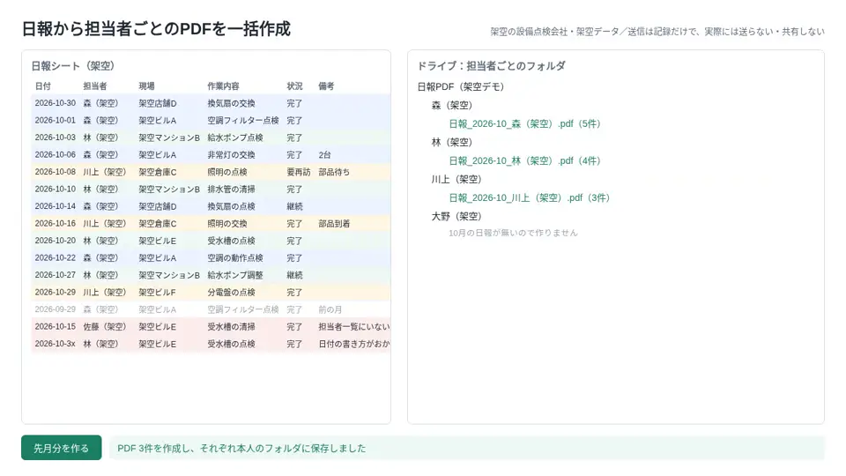The image size is (846, 476).
Task: Click the 非常灯の交換 task cell
Action: [x=231, y=155]
